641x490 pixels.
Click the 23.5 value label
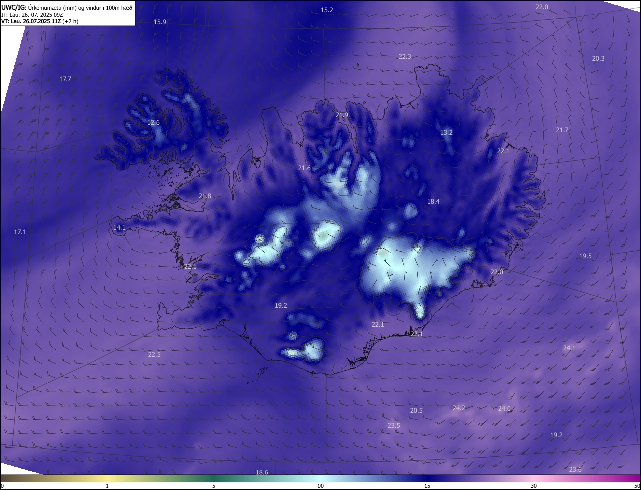(394, 425)
